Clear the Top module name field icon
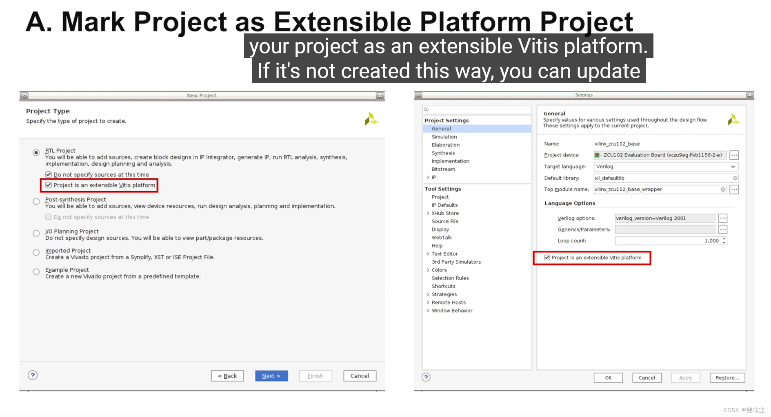 (723, 190)
